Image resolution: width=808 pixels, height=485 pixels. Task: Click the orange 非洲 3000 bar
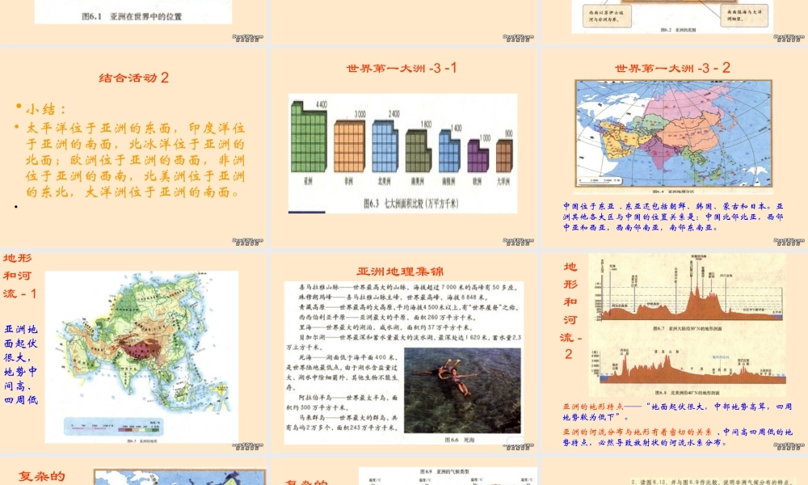tap(349, 145)
